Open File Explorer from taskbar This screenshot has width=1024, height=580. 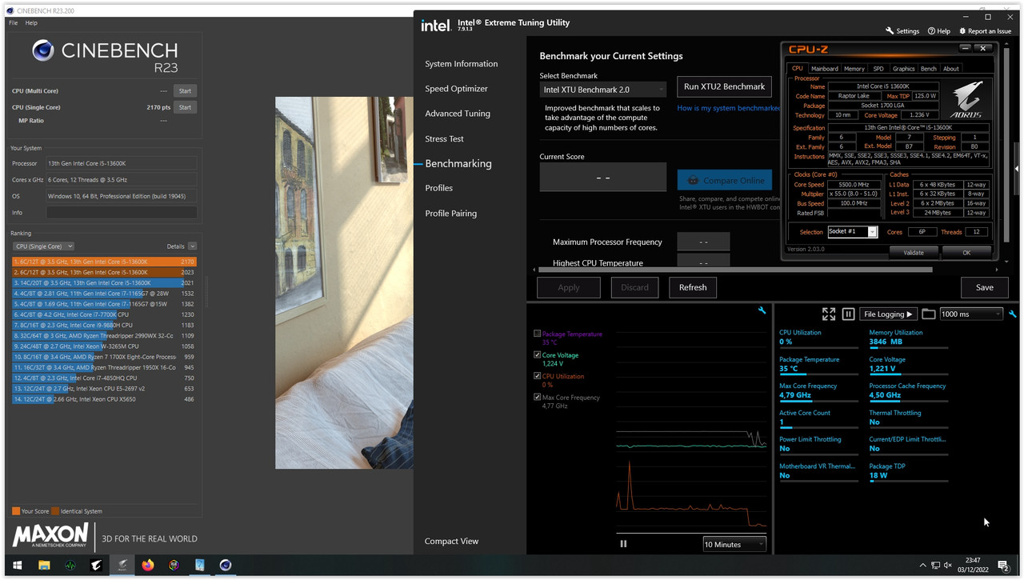(44, 566)
